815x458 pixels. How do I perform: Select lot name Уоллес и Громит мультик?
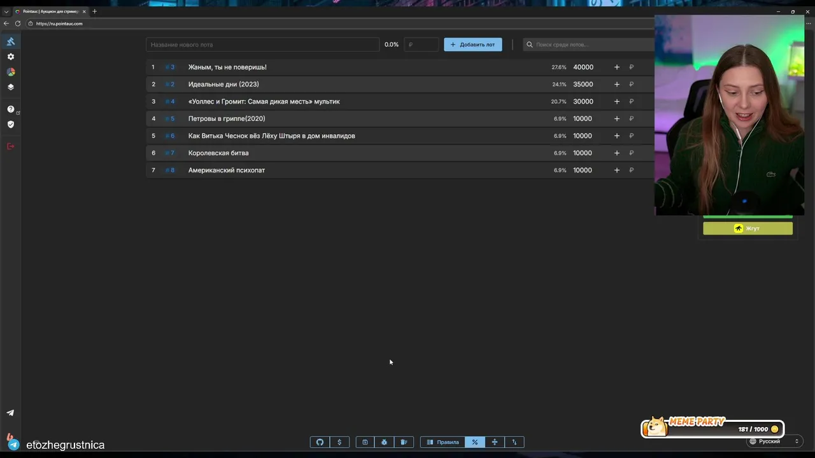[x=264, y=101]
